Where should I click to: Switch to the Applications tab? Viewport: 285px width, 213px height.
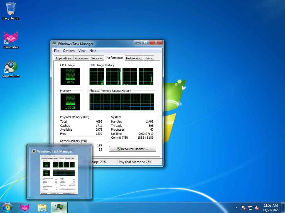63,58
